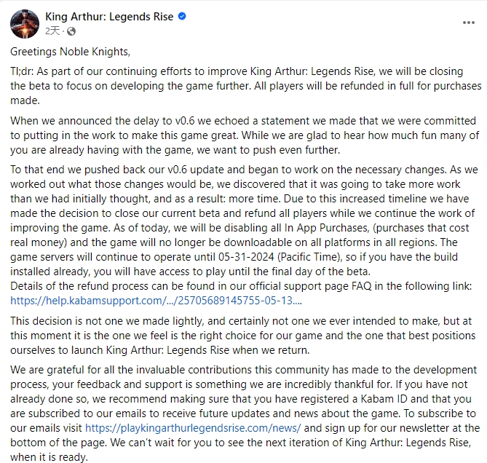The image size is (487, 463).
Task: Click the blue verified badge icon
Action: 182,16
